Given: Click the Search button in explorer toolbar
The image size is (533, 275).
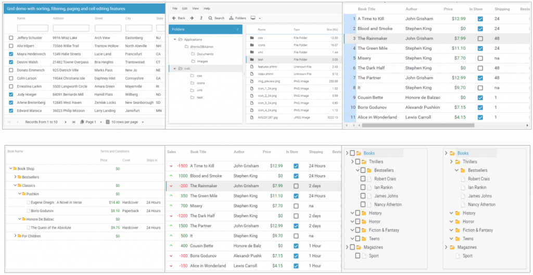Looking at the screenshot, I should [216, 18].
